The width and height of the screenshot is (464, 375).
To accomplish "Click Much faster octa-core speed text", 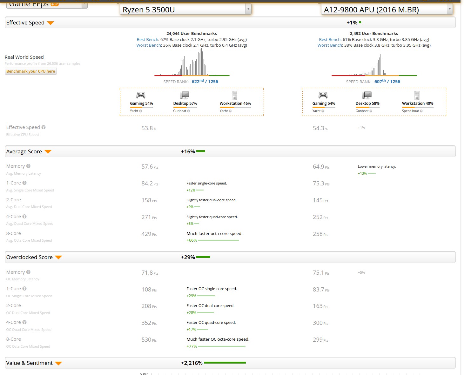I will [214, 233].
